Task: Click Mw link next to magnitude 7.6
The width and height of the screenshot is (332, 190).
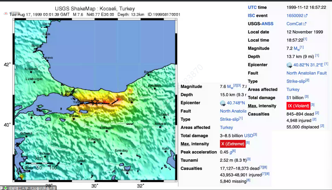Action: 230,87
